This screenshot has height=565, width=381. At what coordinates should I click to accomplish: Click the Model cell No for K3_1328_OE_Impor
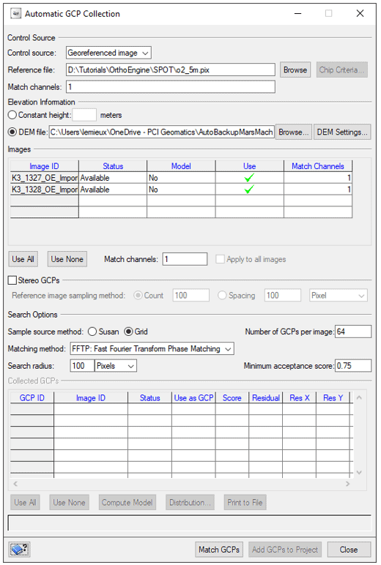[181, 189]
